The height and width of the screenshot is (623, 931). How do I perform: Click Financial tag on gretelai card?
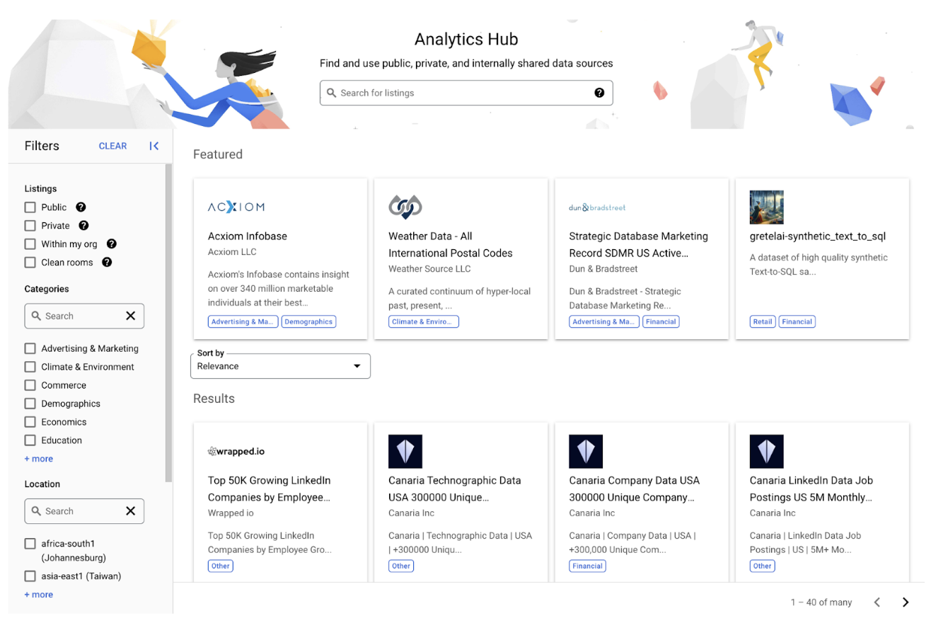coord(797,321)
